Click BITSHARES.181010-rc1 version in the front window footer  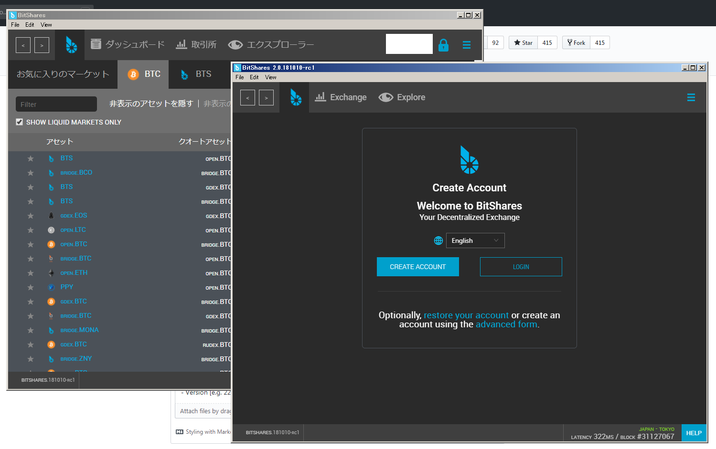click(x=272, y=433)
